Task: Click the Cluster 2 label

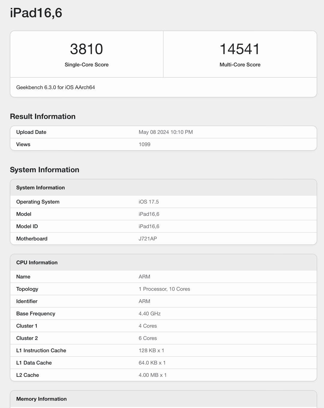Action: 27,338
